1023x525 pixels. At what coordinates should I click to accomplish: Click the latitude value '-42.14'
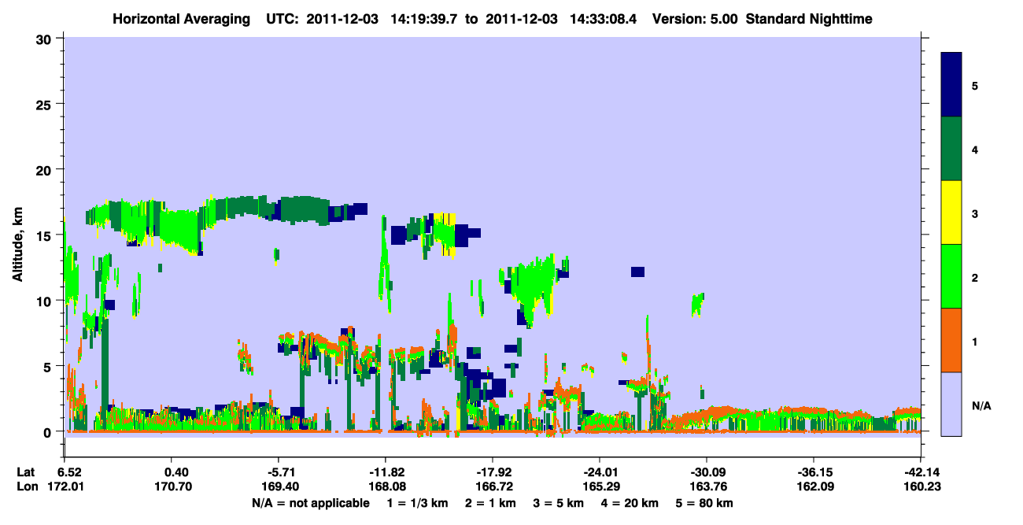[x=921, y=472]
